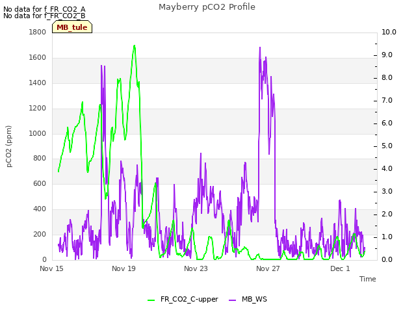Click the 7.0 right axis value
The width and height of the screenshot is (416, 312).
387,101
